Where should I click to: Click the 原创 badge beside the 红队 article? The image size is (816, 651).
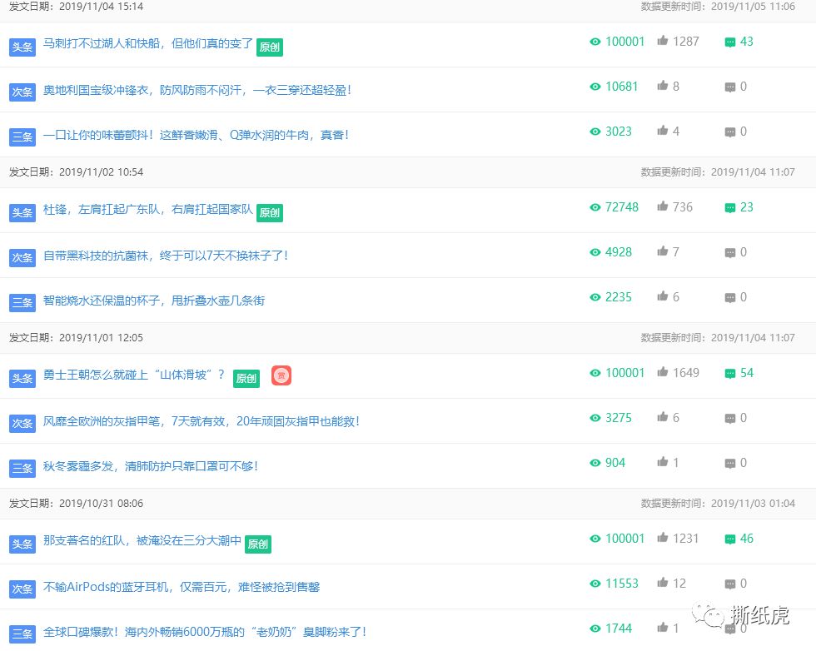(258, 544)
